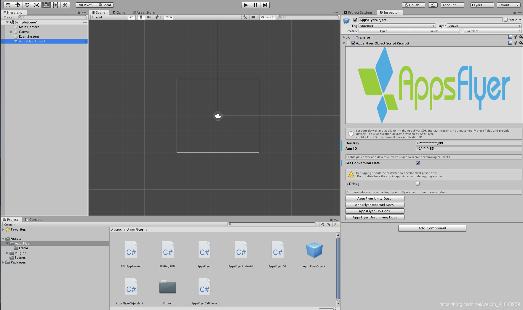Open Transform preset selector icon
The width and height of the screenshot is (523, 310).
(516, 37)
